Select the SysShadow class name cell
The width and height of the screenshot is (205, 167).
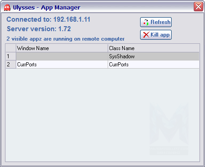[154, 56]
